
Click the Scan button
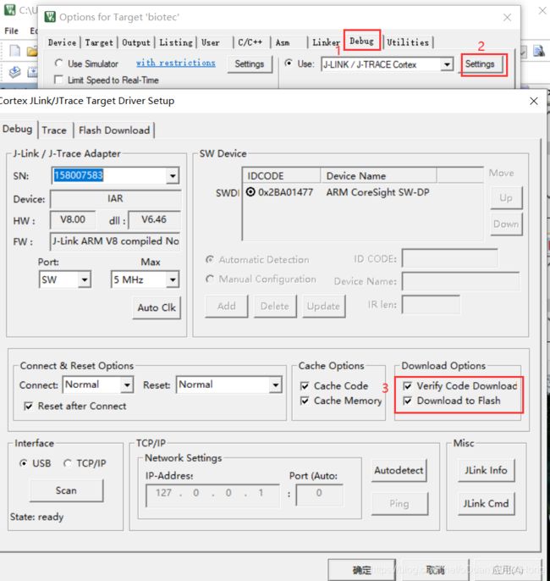pyautogui.click(x=66, y=490)
